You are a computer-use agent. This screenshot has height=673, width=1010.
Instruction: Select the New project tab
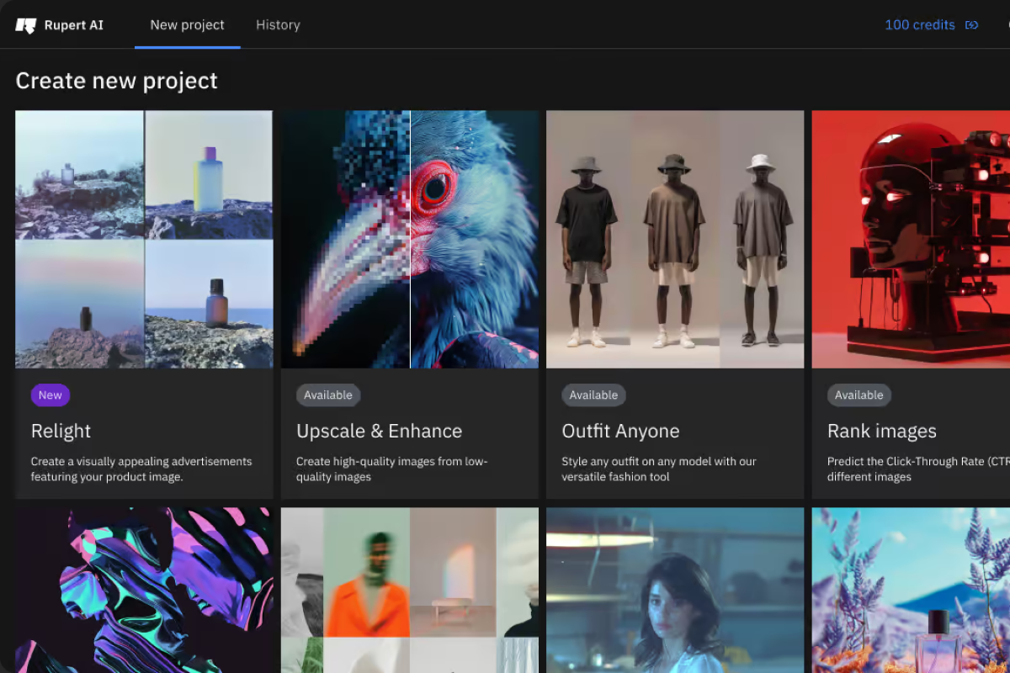point(187,24)
